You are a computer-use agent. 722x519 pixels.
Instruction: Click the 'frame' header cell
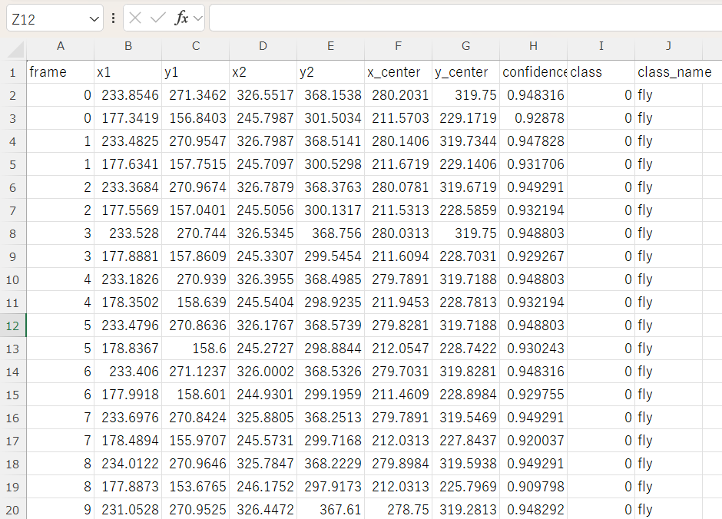click(60, 72)
